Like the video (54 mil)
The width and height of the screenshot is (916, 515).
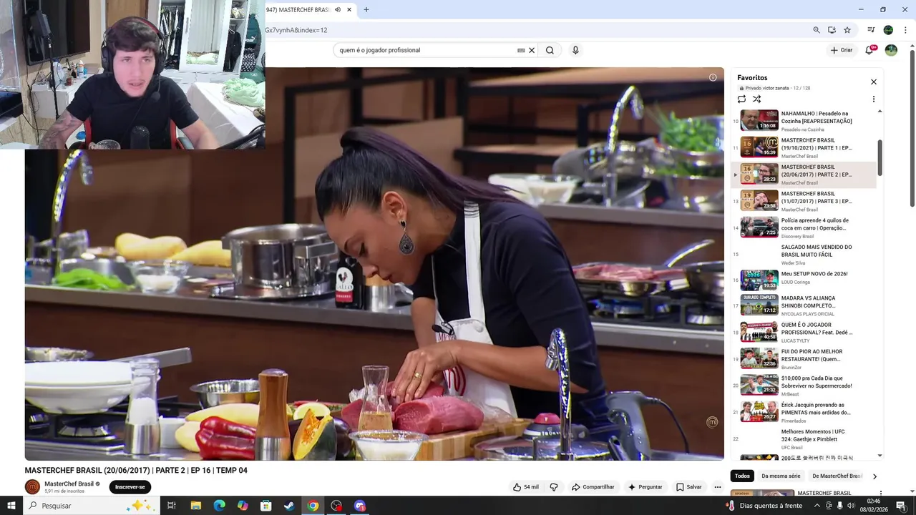tap(526, 487)
